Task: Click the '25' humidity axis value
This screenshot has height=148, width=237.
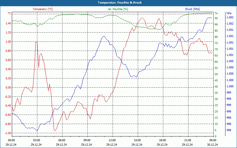Action: tap(216, 105)
